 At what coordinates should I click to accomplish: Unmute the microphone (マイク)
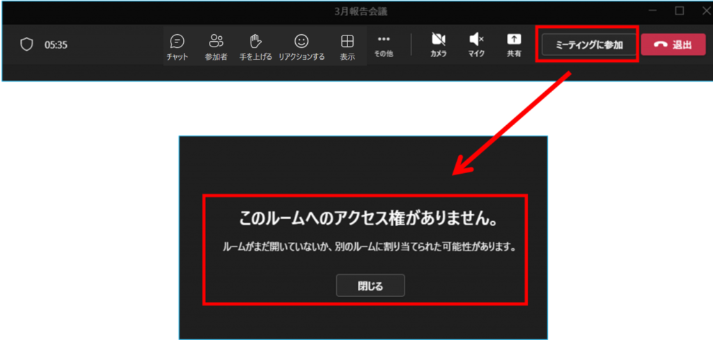(476, 44)
